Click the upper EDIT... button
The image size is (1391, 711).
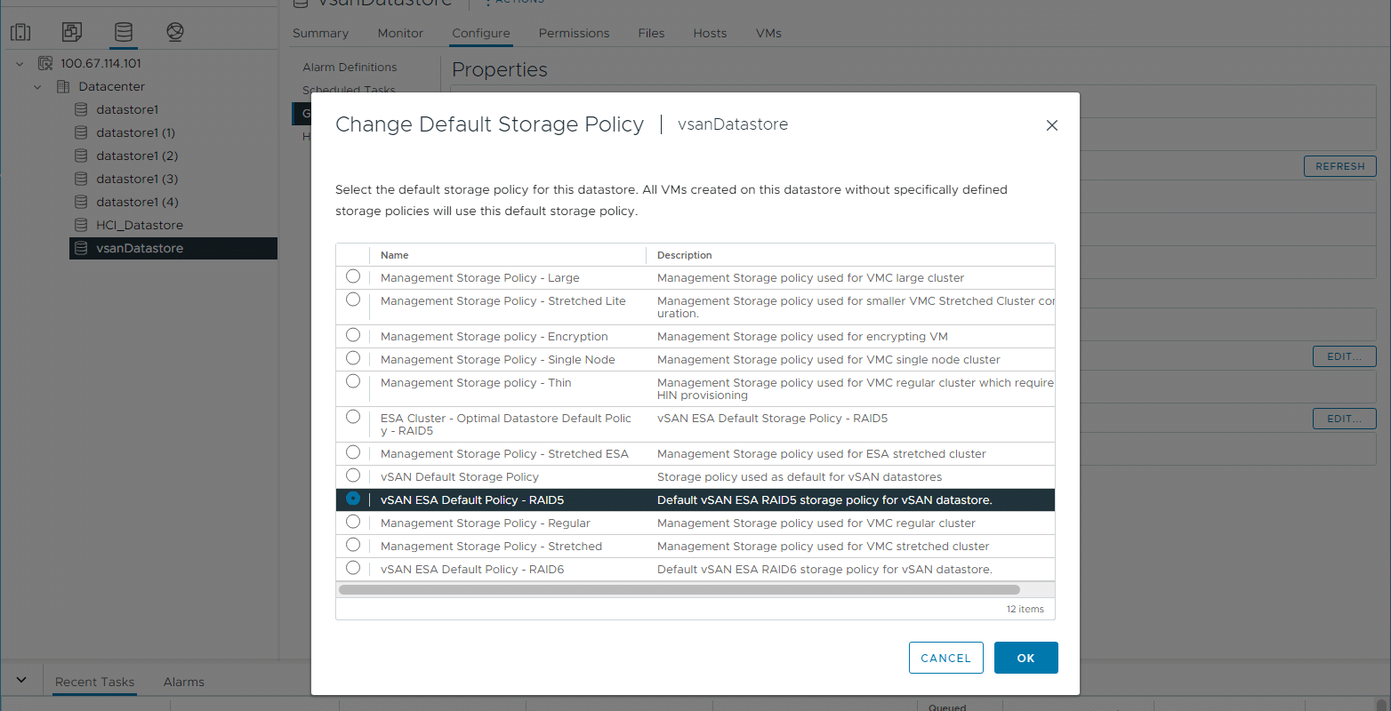click(x=1345, y=356)
